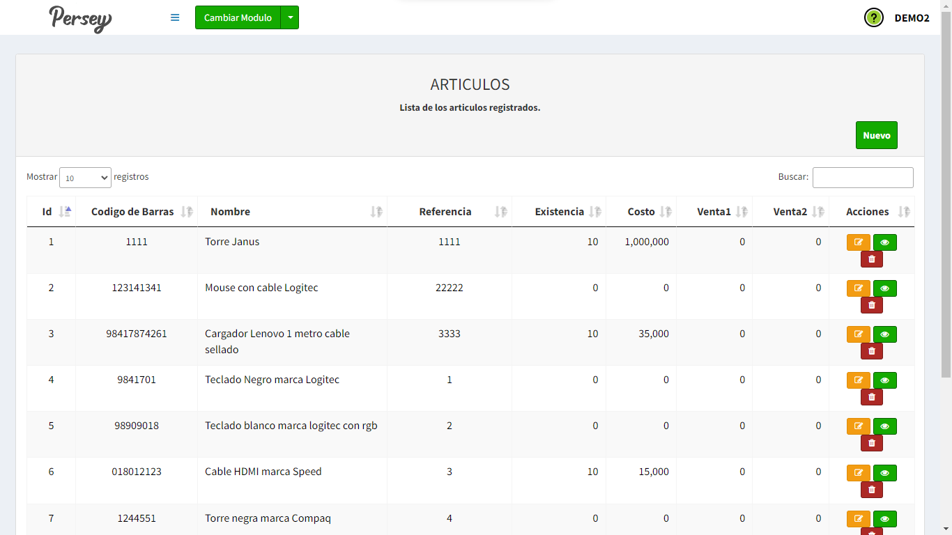Edit the Cable HDMI marca Speed article
Viewport: 952px width, 535px height.
click(x=858, y=473)
